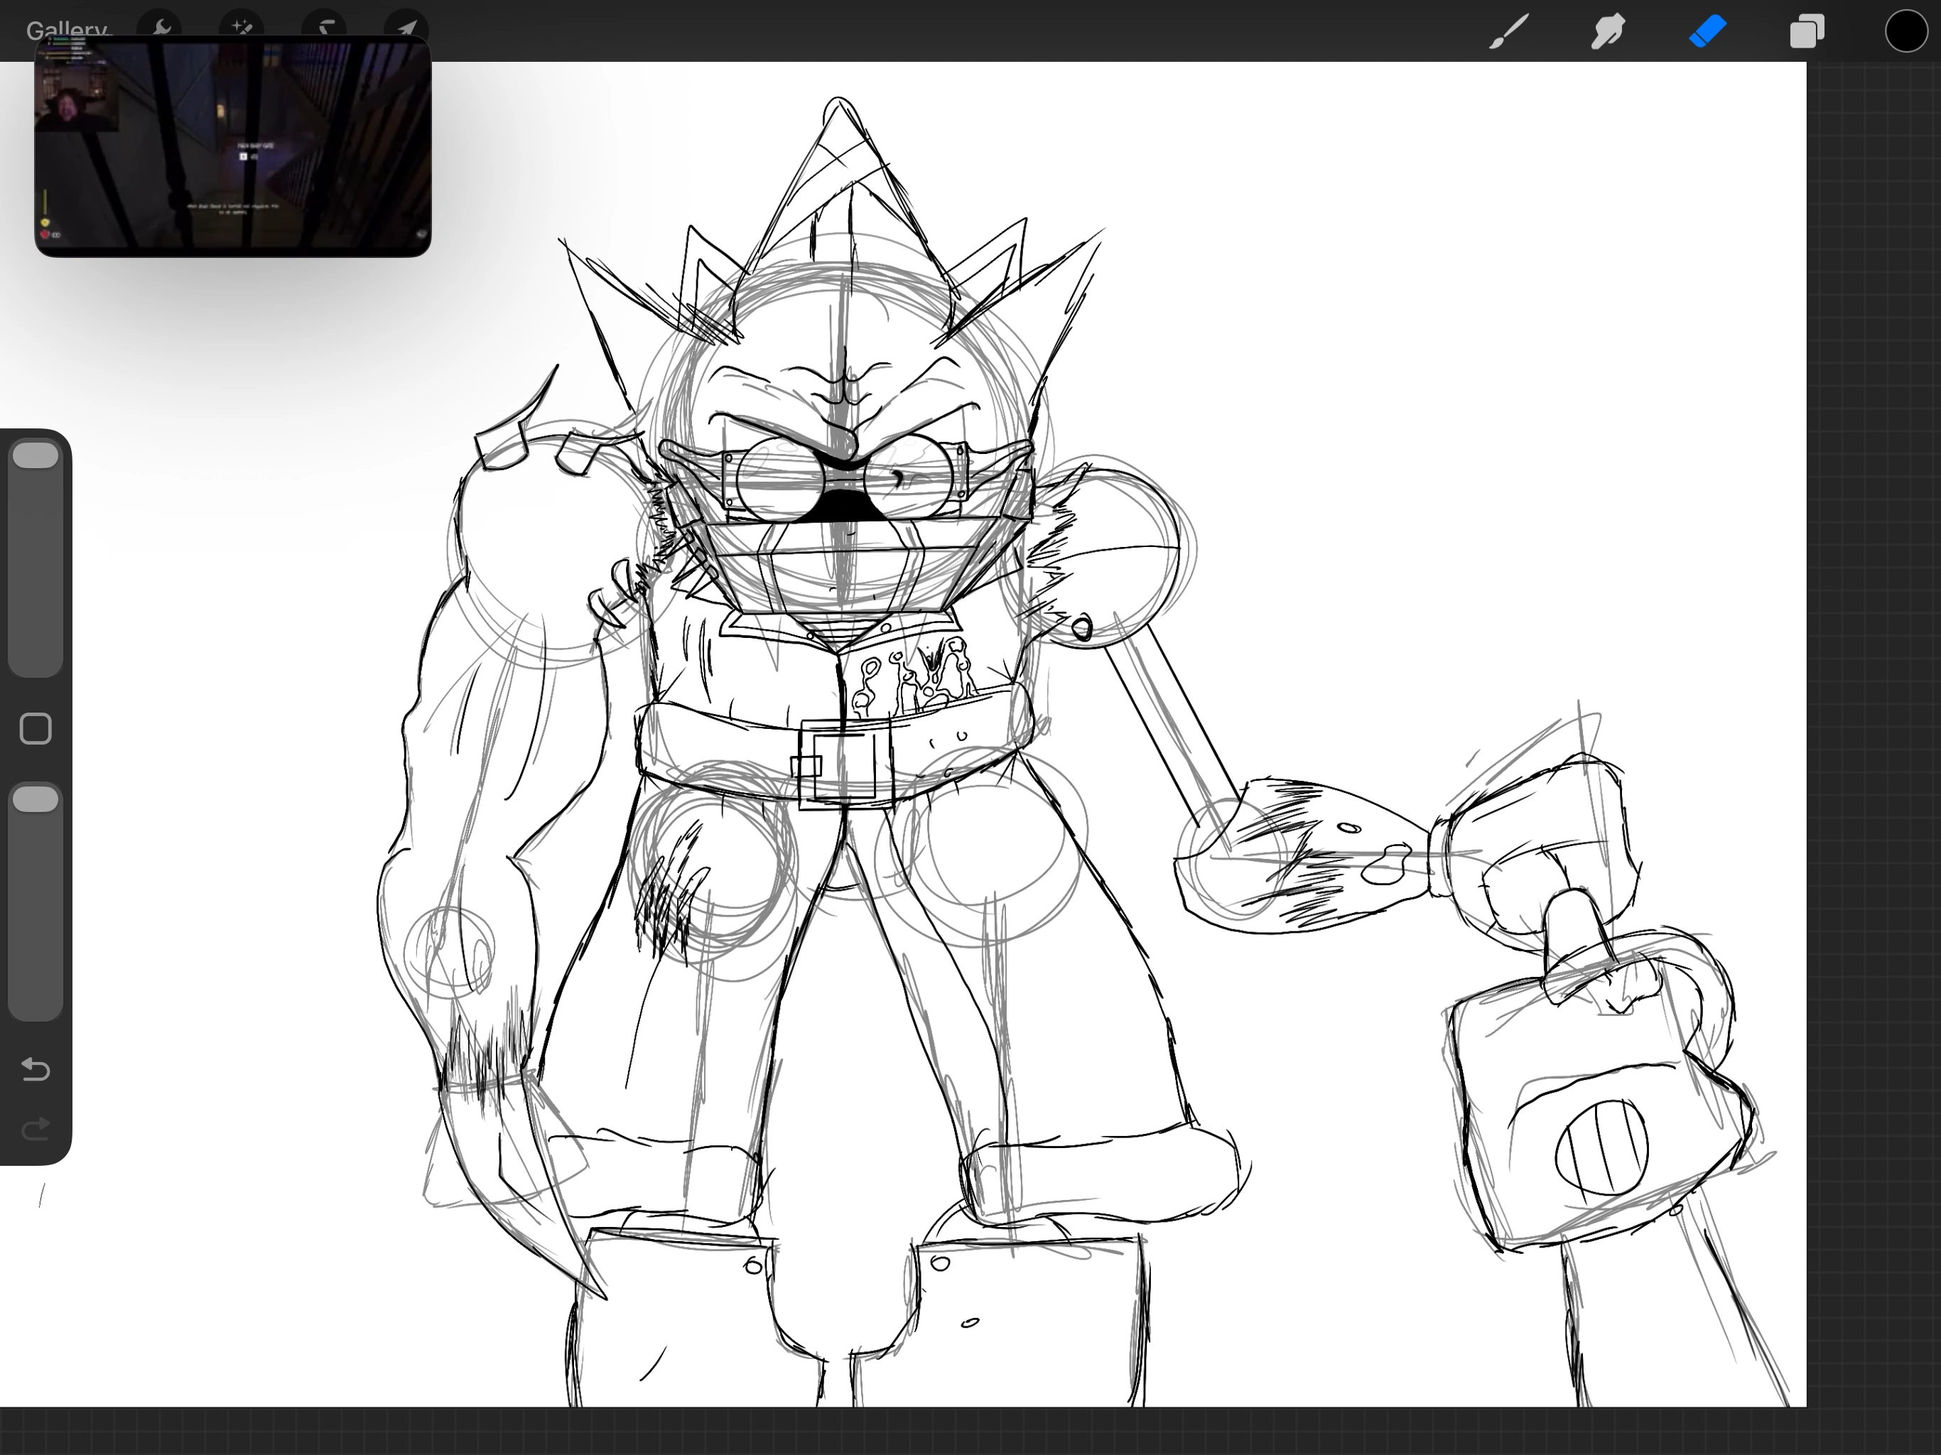The image size is (1941, 1455).
Task: Tap the dark grid area beside canvas
Action: pyautogui.click(x=1874, y=702)
